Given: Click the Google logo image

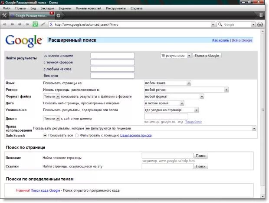Looking at the screenshot, I should [x=24, y=40].
